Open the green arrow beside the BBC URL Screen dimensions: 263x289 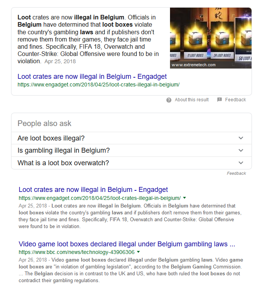click(138, 252)
